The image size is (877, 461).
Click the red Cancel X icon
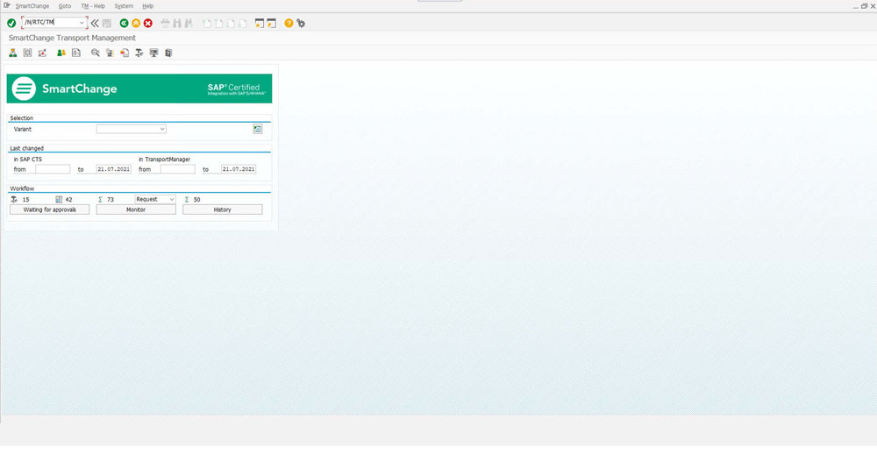(x=148, y=23)
